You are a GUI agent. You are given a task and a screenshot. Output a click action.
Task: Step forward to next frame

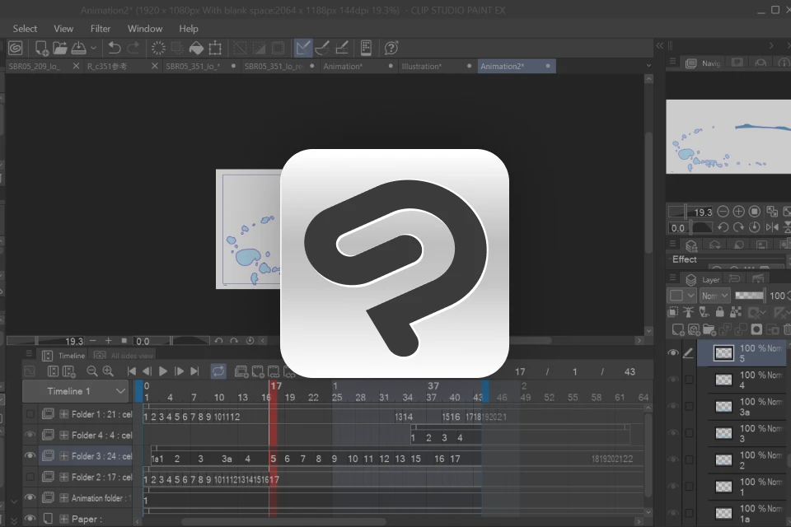pyautogui.click(x=179, y=371)
